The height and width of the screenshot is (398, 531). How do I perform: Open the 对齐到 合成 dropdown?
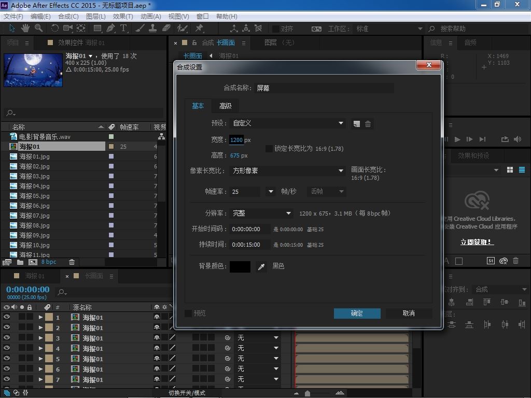[x=500, y=289]
